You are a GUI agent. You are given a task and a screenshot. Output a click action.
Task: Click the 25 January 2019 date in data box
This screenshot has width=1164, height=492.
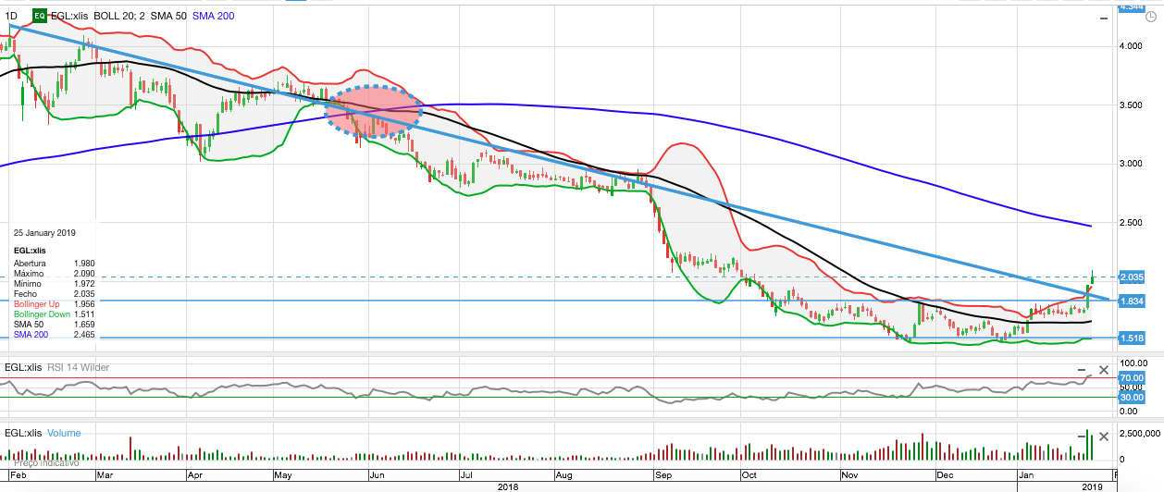tap(44, 233)
